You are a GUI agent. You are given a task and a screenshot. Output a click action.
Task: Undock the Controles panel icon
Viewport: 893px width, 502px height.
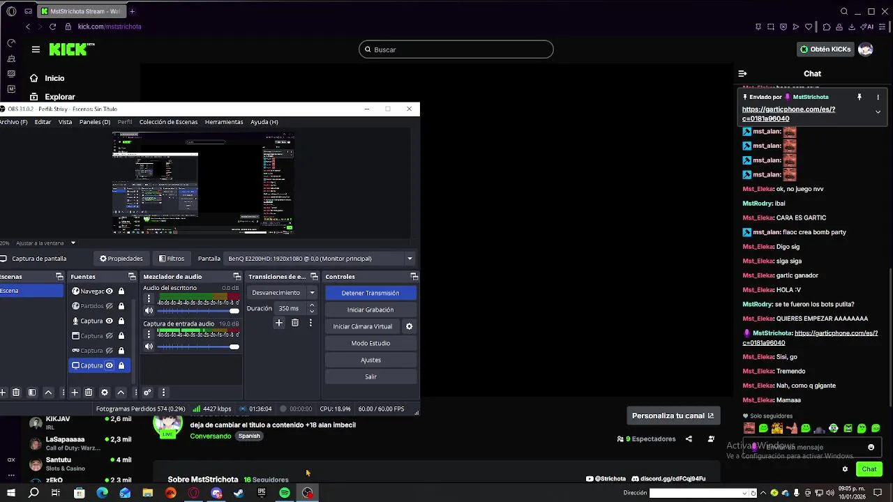click(414, 277)
